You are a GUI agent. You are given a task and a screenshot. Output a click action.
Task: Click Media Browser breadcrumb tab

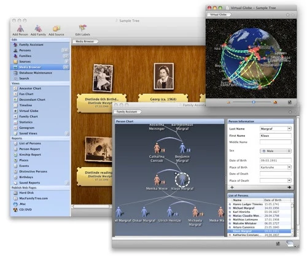click(85, 41)
